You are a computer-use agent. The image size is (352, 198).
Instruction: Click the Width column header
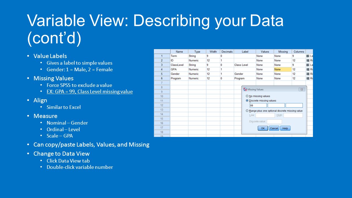pos(213,51)
